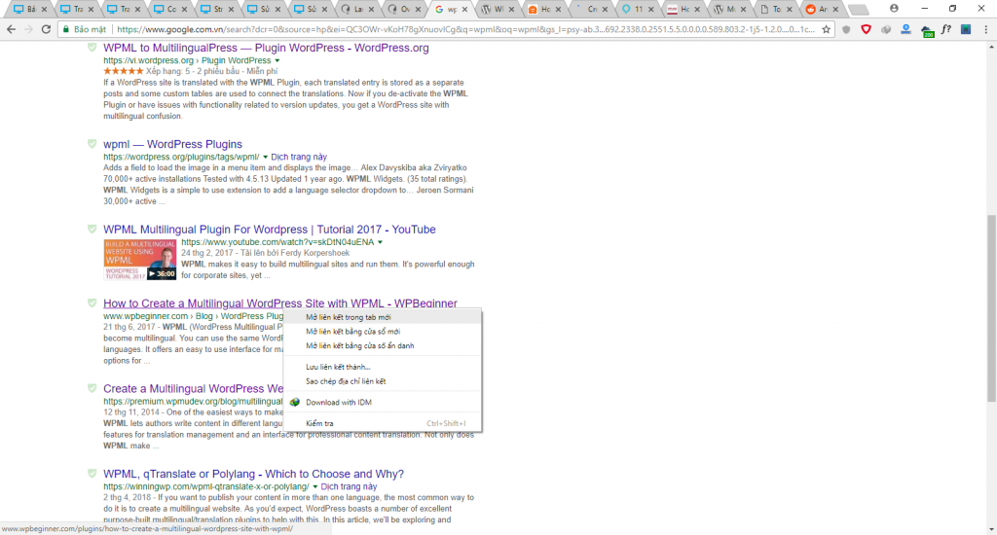This screenshot has height=535, width=997.
Task: Close the '11' tab
Action: point(650,10)
